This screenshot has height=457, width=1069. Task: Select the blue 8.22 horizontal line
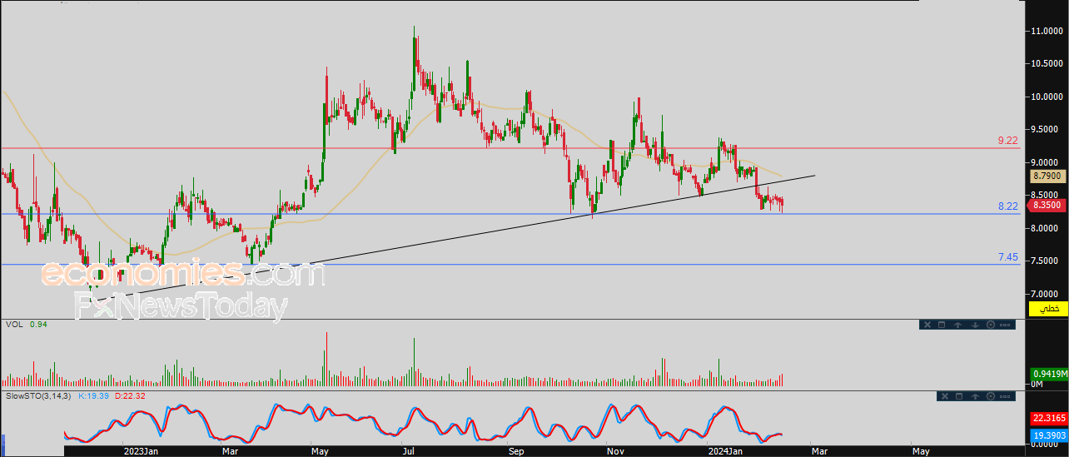point(510,214)
